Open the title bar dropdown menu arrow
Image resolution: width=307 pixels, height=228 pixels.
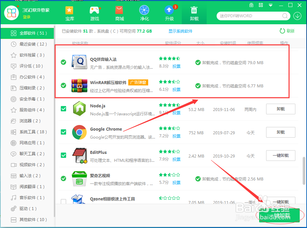coord(270,5)
